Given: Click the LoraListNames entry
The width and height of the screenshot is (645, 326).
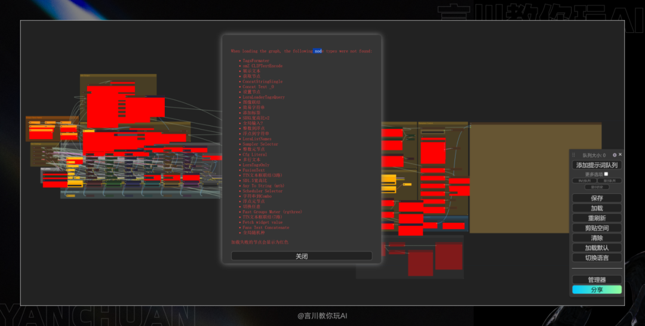Looking at the screenshot, I should [x=257, y=139].
